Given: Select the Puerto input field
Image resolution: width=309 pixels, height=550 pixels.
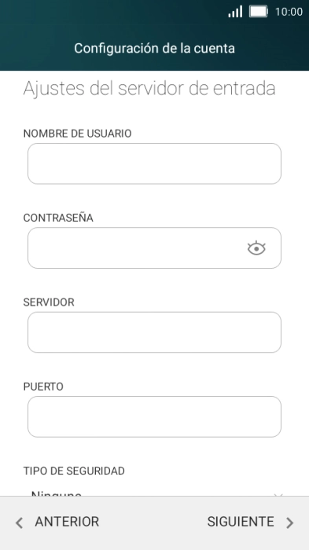Looking at the screenshot, I should click(154, 416).
